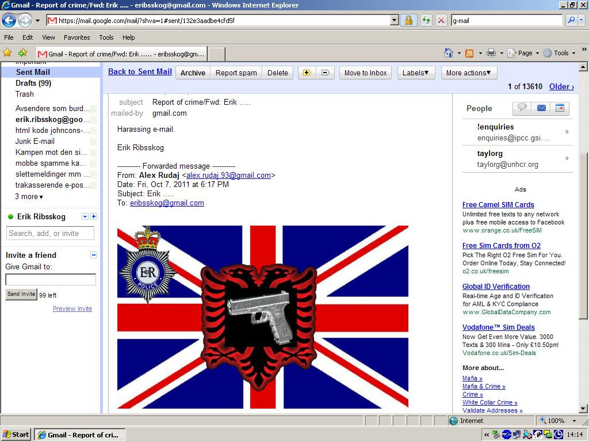The height and width of the screenshot is (442, 589).
Task: Open the View menu
Action: click(48, 37)
